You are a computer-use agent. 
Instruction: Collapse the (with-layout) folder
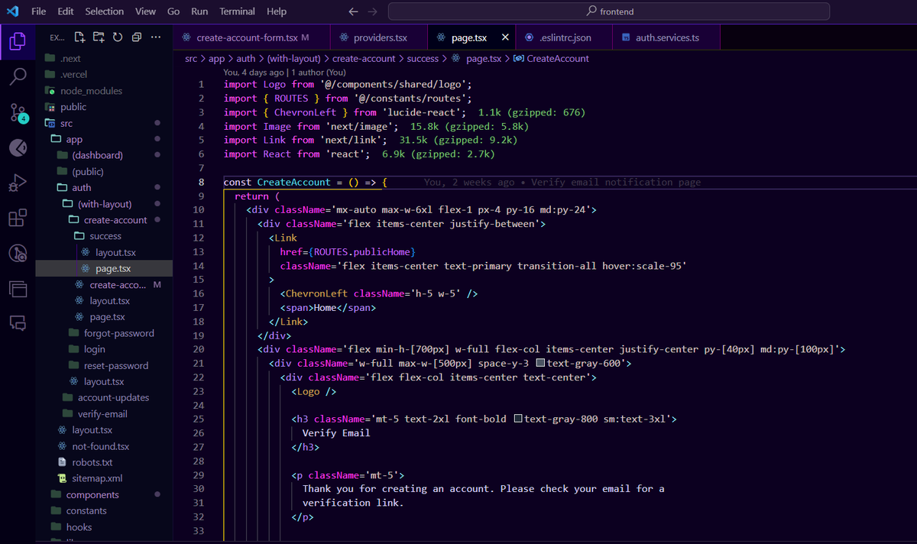point(104,204)
